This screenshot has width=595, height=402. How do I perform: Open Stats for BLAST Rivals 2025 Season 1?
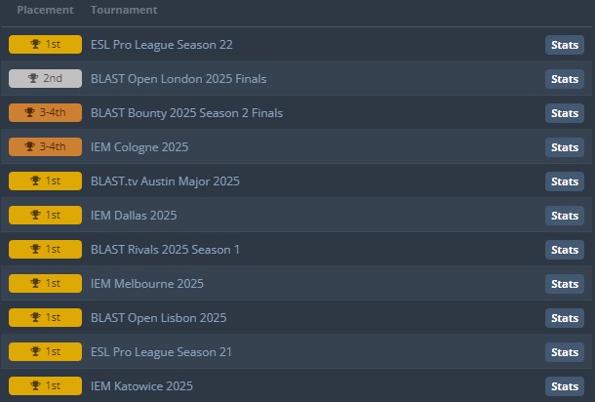tap(564, 250)
